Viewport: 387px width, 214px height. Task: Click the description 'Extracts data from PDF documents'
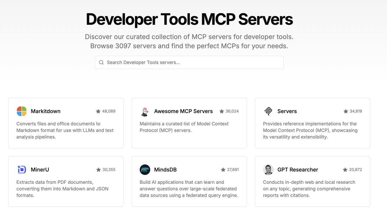coord(62,189)
